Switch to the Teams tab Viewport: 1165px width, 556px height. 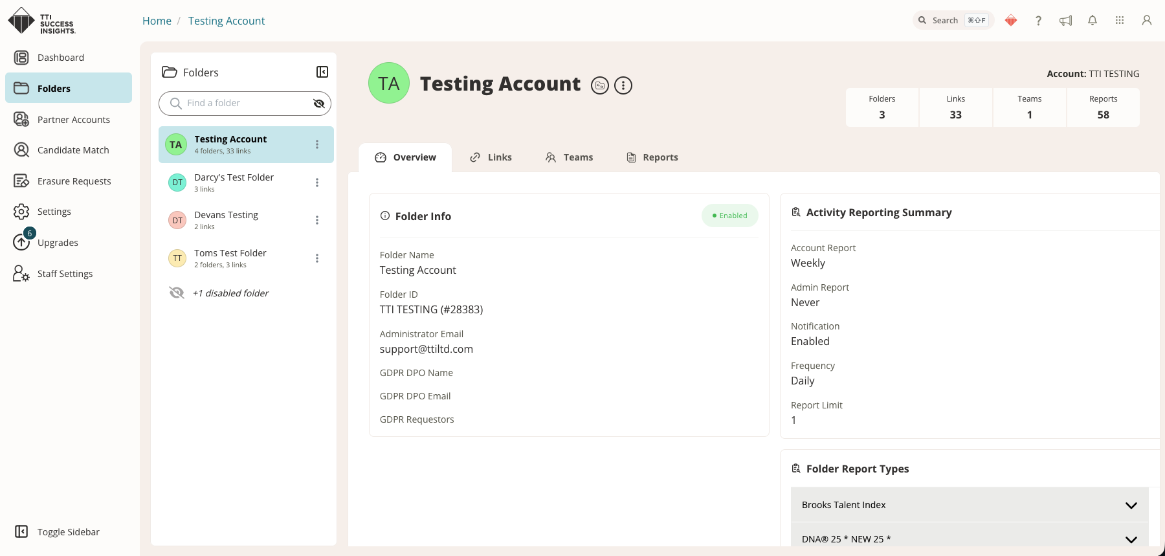[569, 157]
